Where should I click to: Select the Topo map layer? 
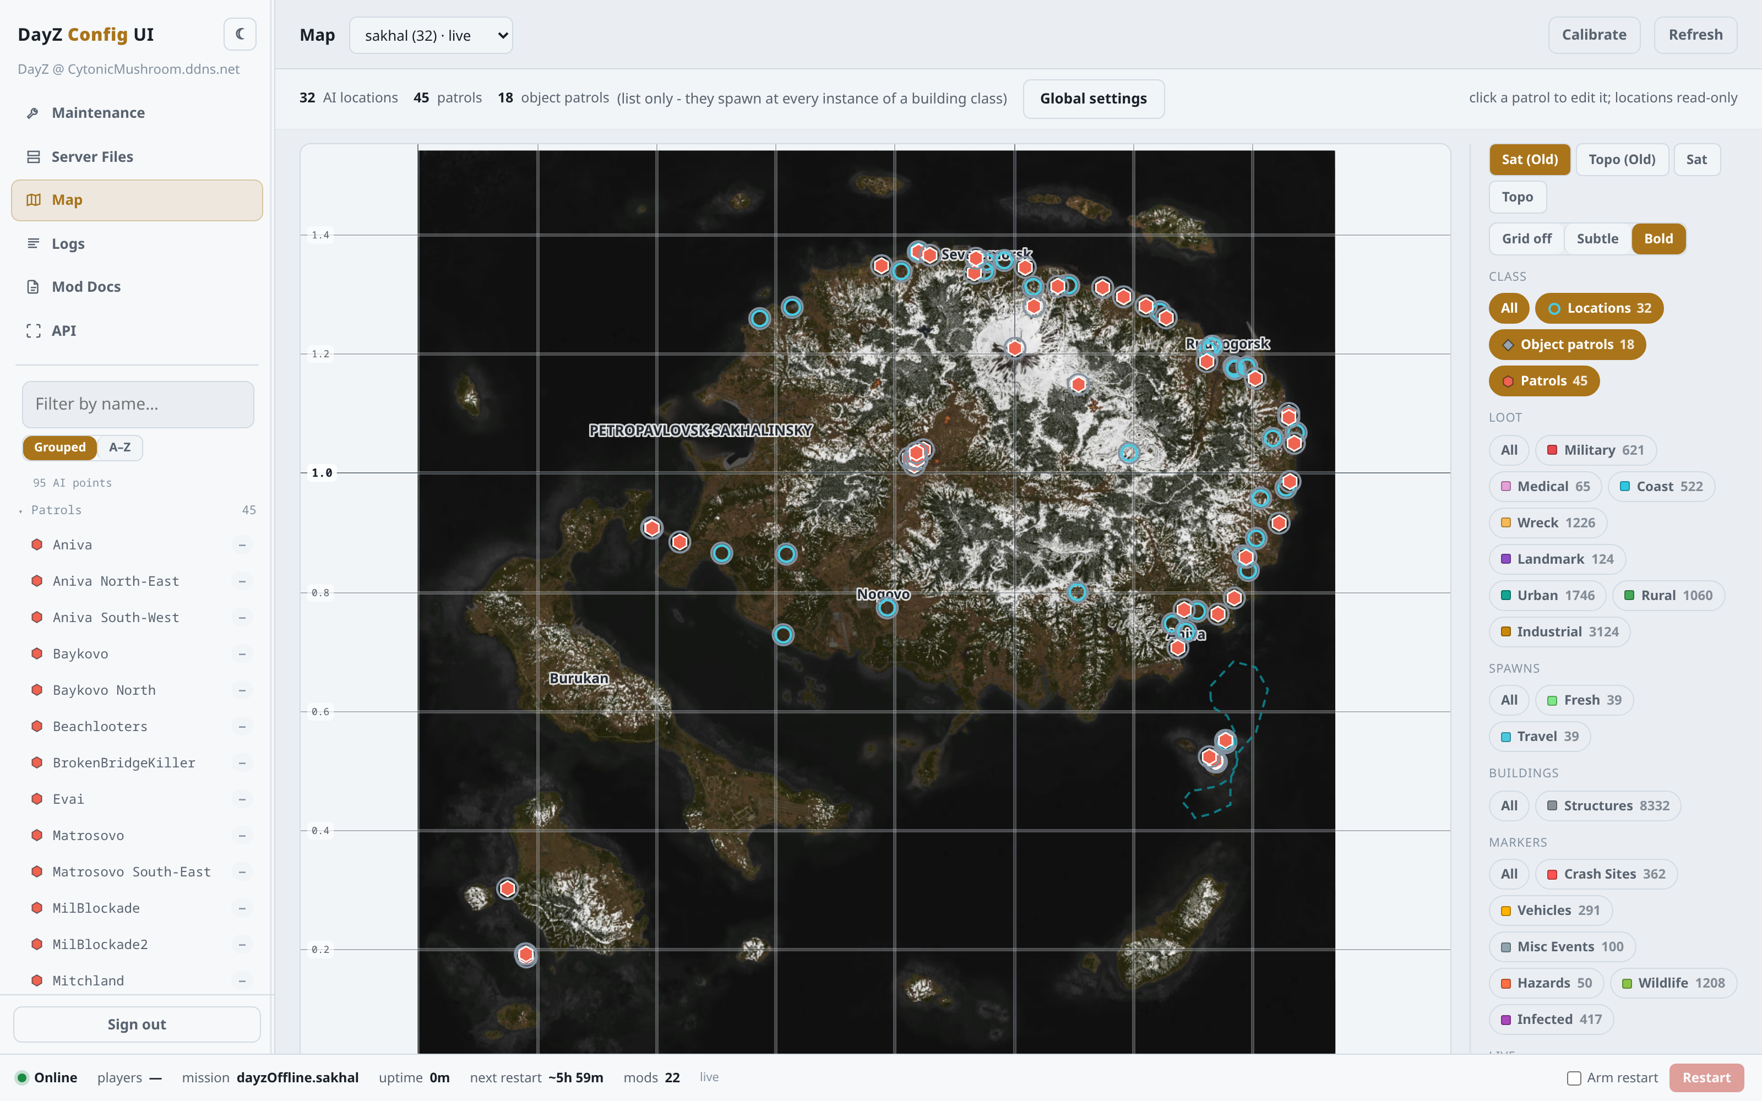tap(1518, 197)
